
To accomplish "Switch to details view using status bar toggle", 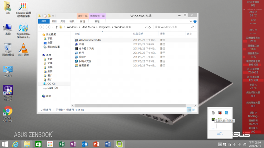I will point(189,110).
